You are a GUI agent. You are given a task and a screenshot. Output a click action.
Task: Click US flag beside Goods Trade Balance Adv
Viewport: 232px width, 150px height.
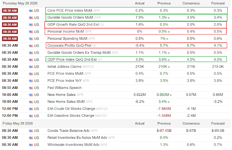coord(31,131)
